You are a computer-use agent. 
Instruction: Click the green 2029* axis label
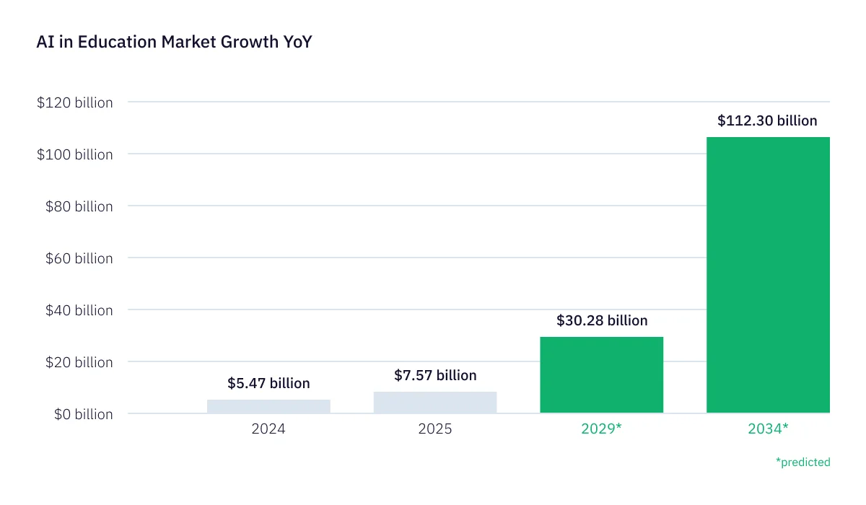[601, 429]
